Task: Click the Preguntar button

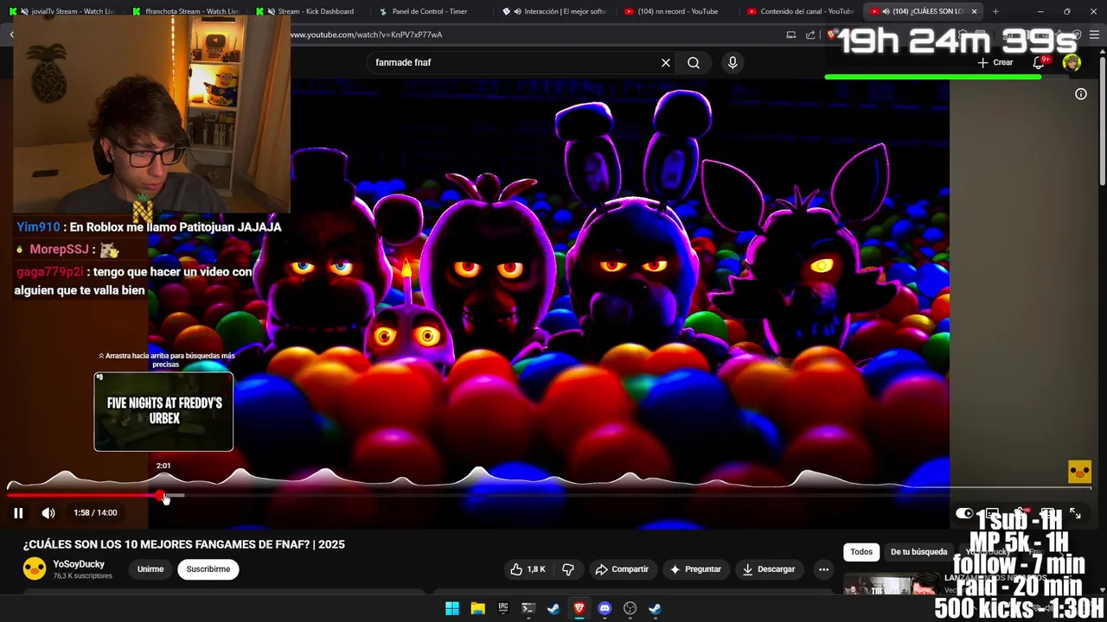Action: [695, 569]
